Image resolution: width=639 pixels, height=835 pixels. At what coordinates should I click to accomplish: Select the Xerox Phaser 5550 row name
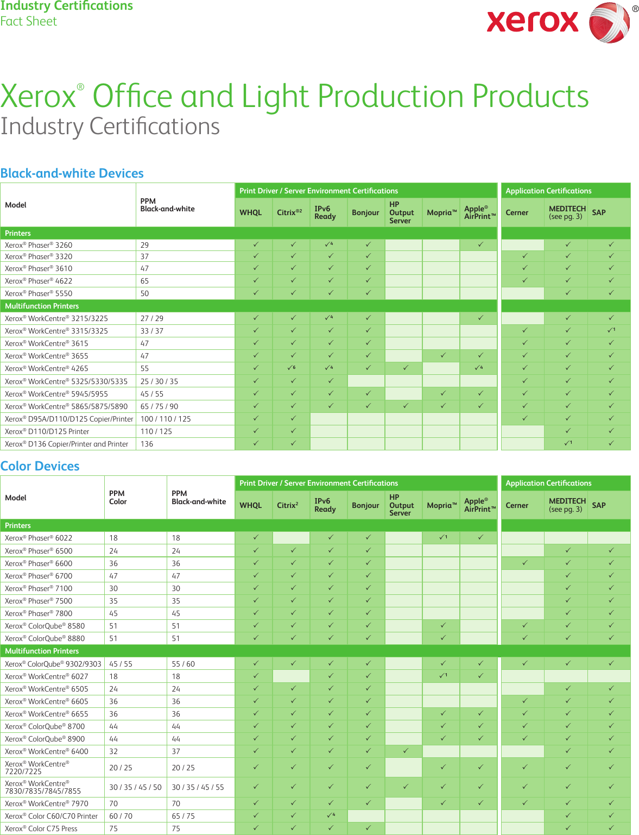pyautogui.click(x=39, y=293)
